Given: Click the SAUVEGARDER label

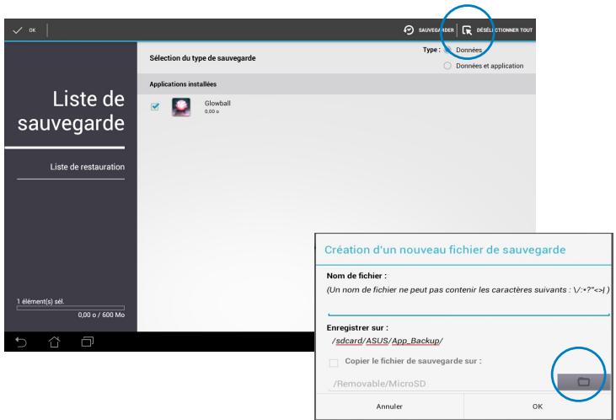Looking at the screenshot, I should click(436, 30).
